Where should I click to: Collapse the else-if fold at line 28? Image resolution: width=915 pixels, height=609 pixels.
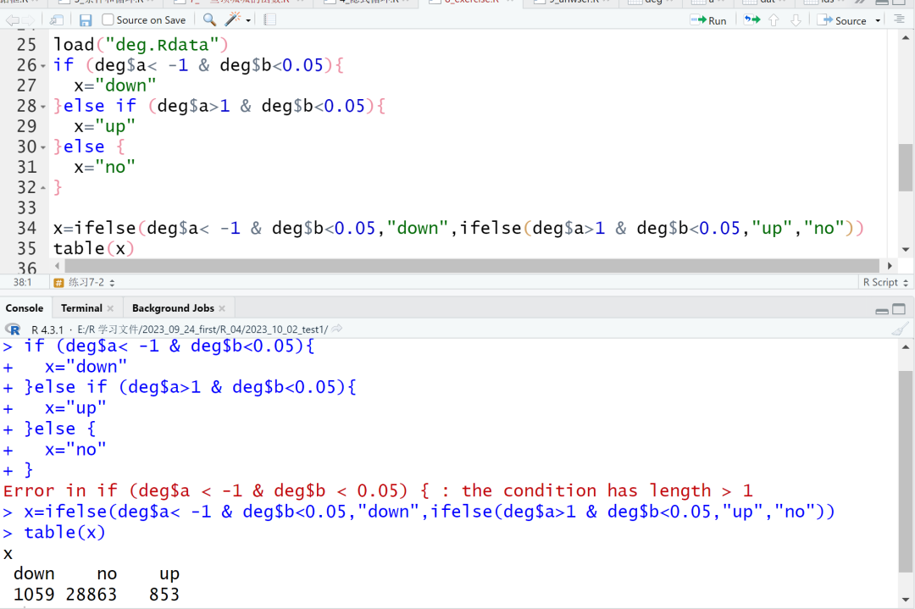coord(43,106)
